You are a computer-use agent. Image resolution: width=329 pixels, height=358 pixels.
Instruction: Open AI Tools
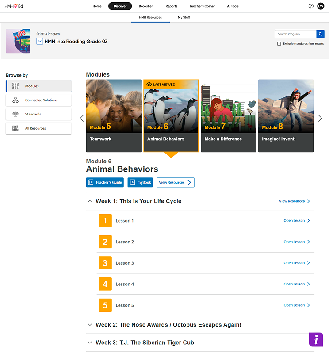pos(233,6)
